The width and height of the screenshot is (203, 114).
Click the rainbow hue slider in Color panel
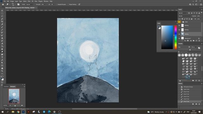tap(176, 37)
